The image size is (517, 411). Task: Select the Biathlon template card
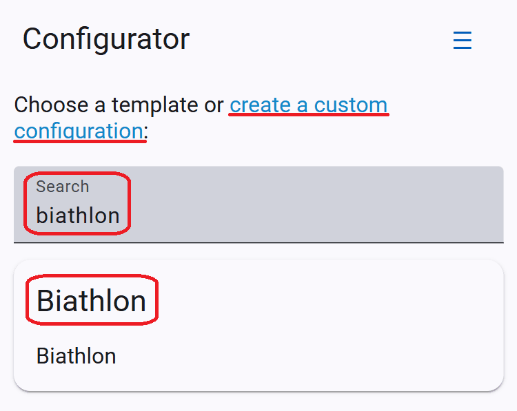point(258,326)
